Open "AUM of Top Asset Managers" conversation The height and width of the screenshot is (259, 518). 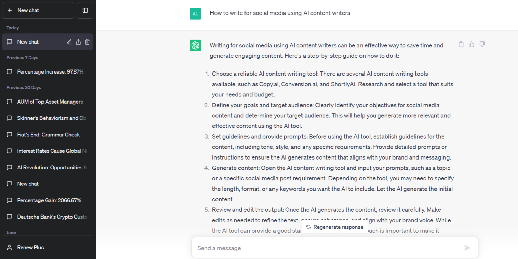click(x=50, y=102)
